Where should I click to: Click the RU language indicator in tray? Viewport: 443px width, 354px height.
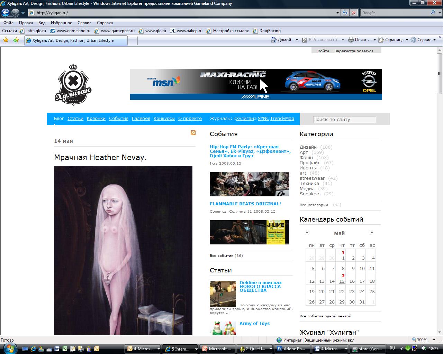(392, 348)
